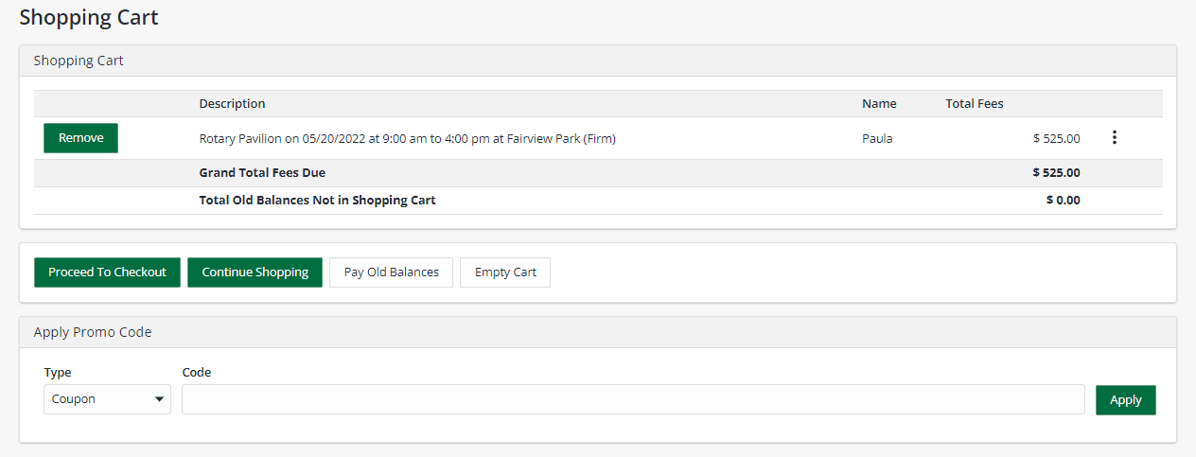Viewport: 1196px width, 457px height.
Task: Open the three-dot options menu for the item
Action: click(1114, 138)
